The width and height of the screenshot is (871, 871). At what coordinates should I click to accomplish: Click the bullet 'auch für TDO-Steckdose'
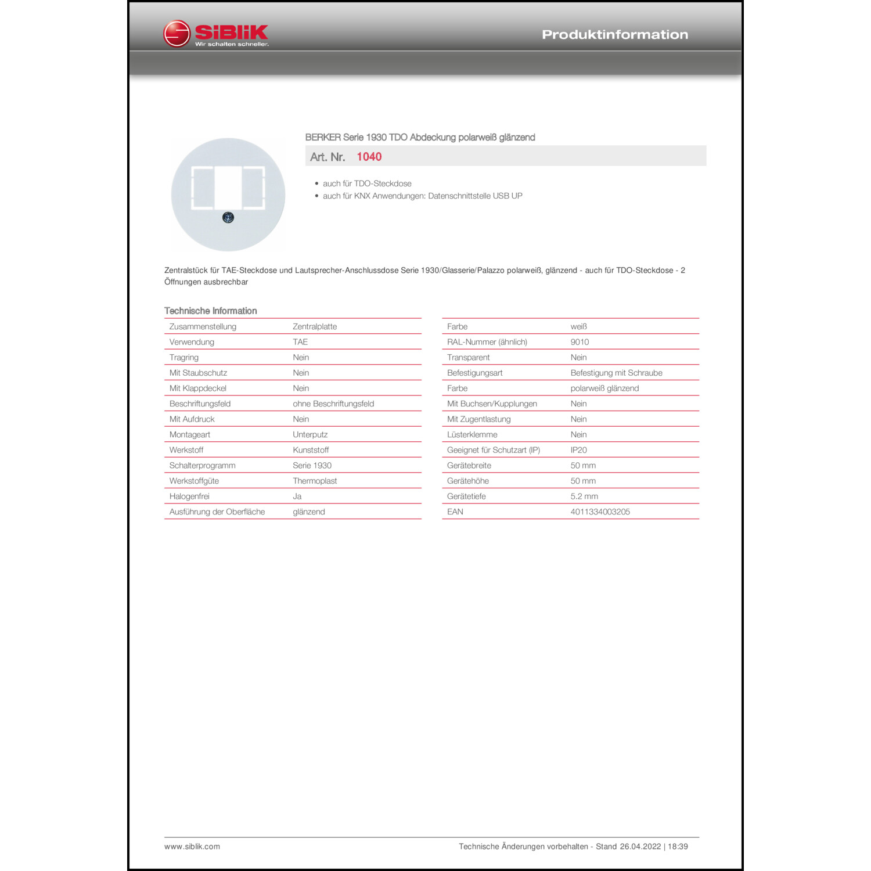pos(367,183)
